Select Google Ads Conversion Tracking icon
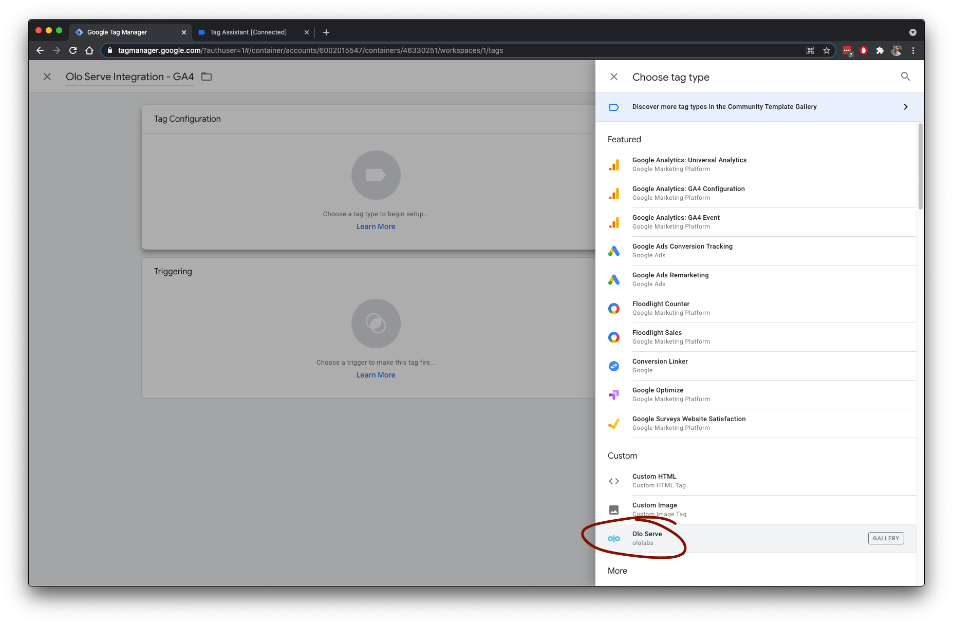This screenshot has width=953, height=624. point(614,251)
